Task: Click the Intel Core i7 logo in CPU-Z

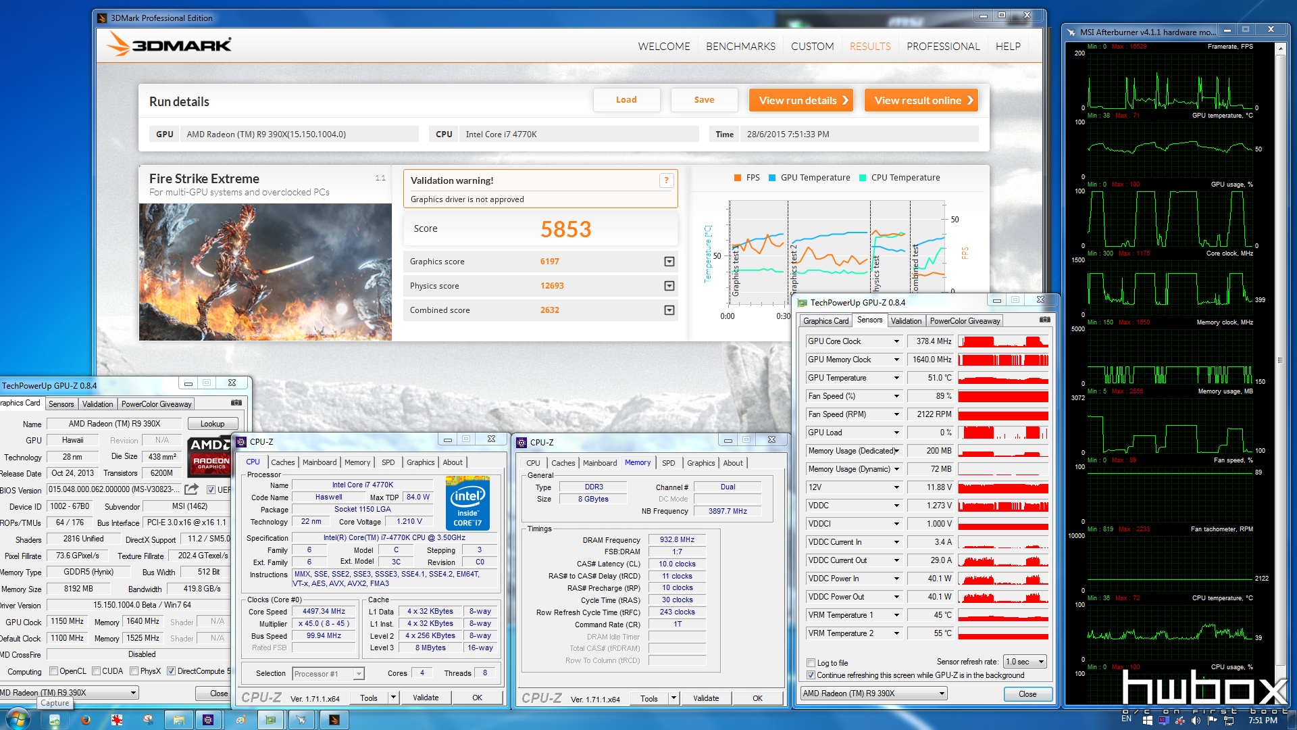Action: coord(467,504)
